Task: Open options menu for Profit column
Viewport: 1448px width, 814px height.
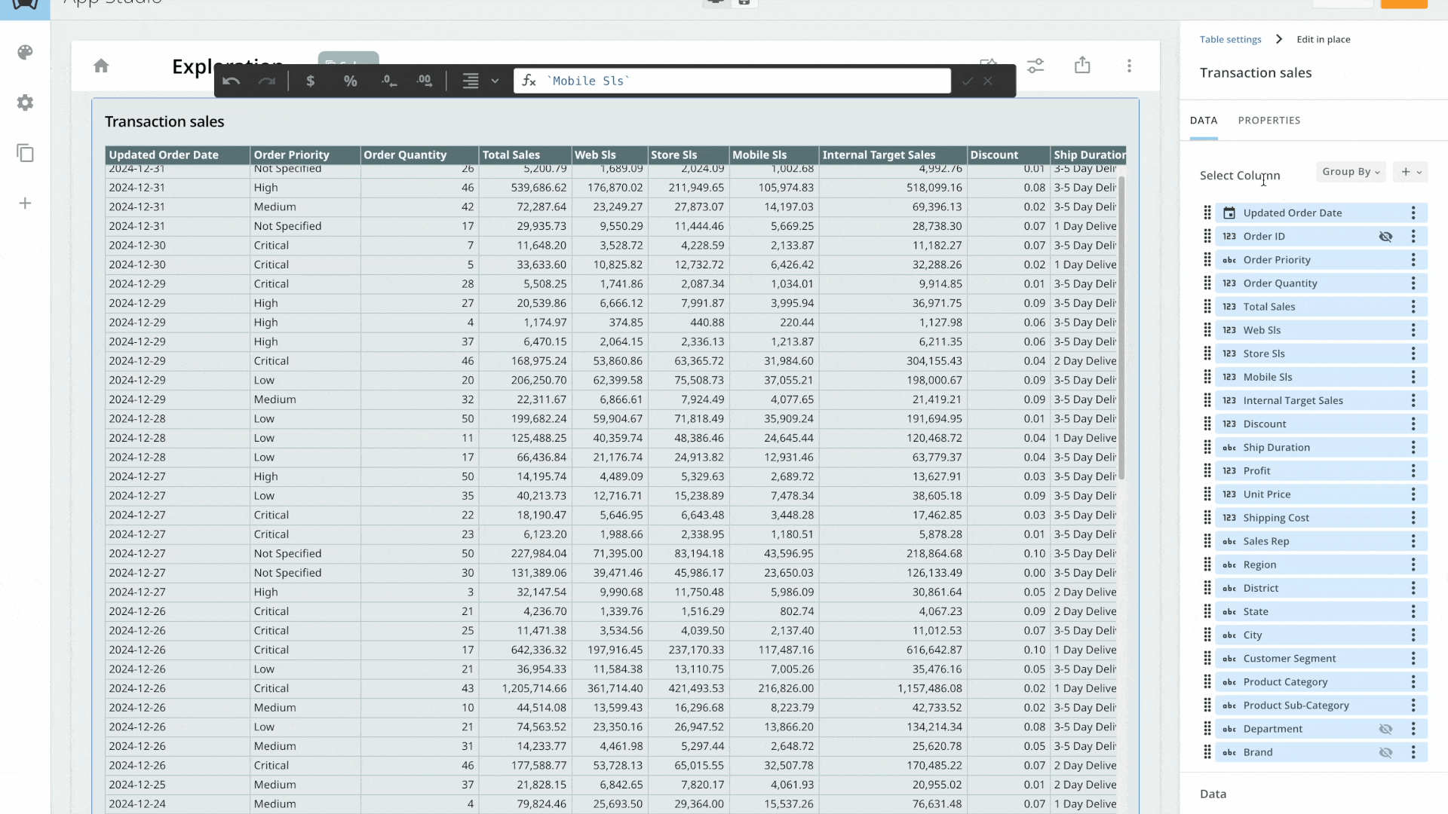Action: click(x=1413, y=471)
